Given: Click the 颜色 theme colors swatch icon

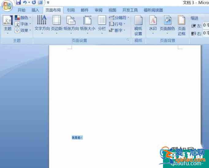Looking at the screenshot, I should tap(17, 17).
